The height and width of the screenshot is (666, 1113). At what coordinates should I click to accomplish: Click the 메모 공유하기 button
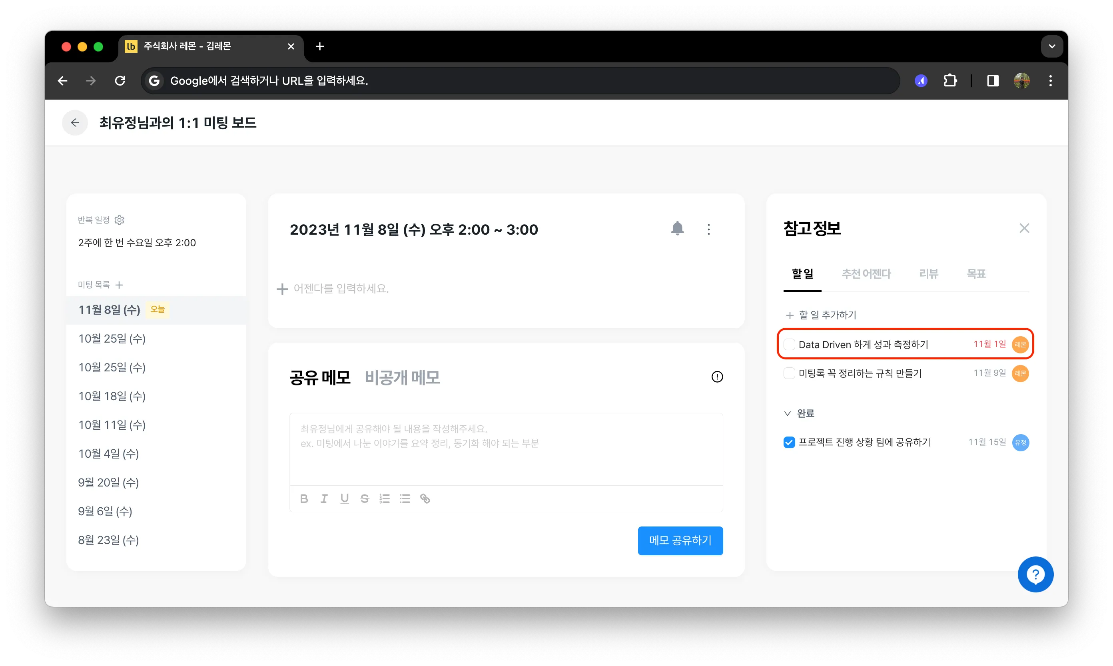pyautogui.click(x=680, y=540)
